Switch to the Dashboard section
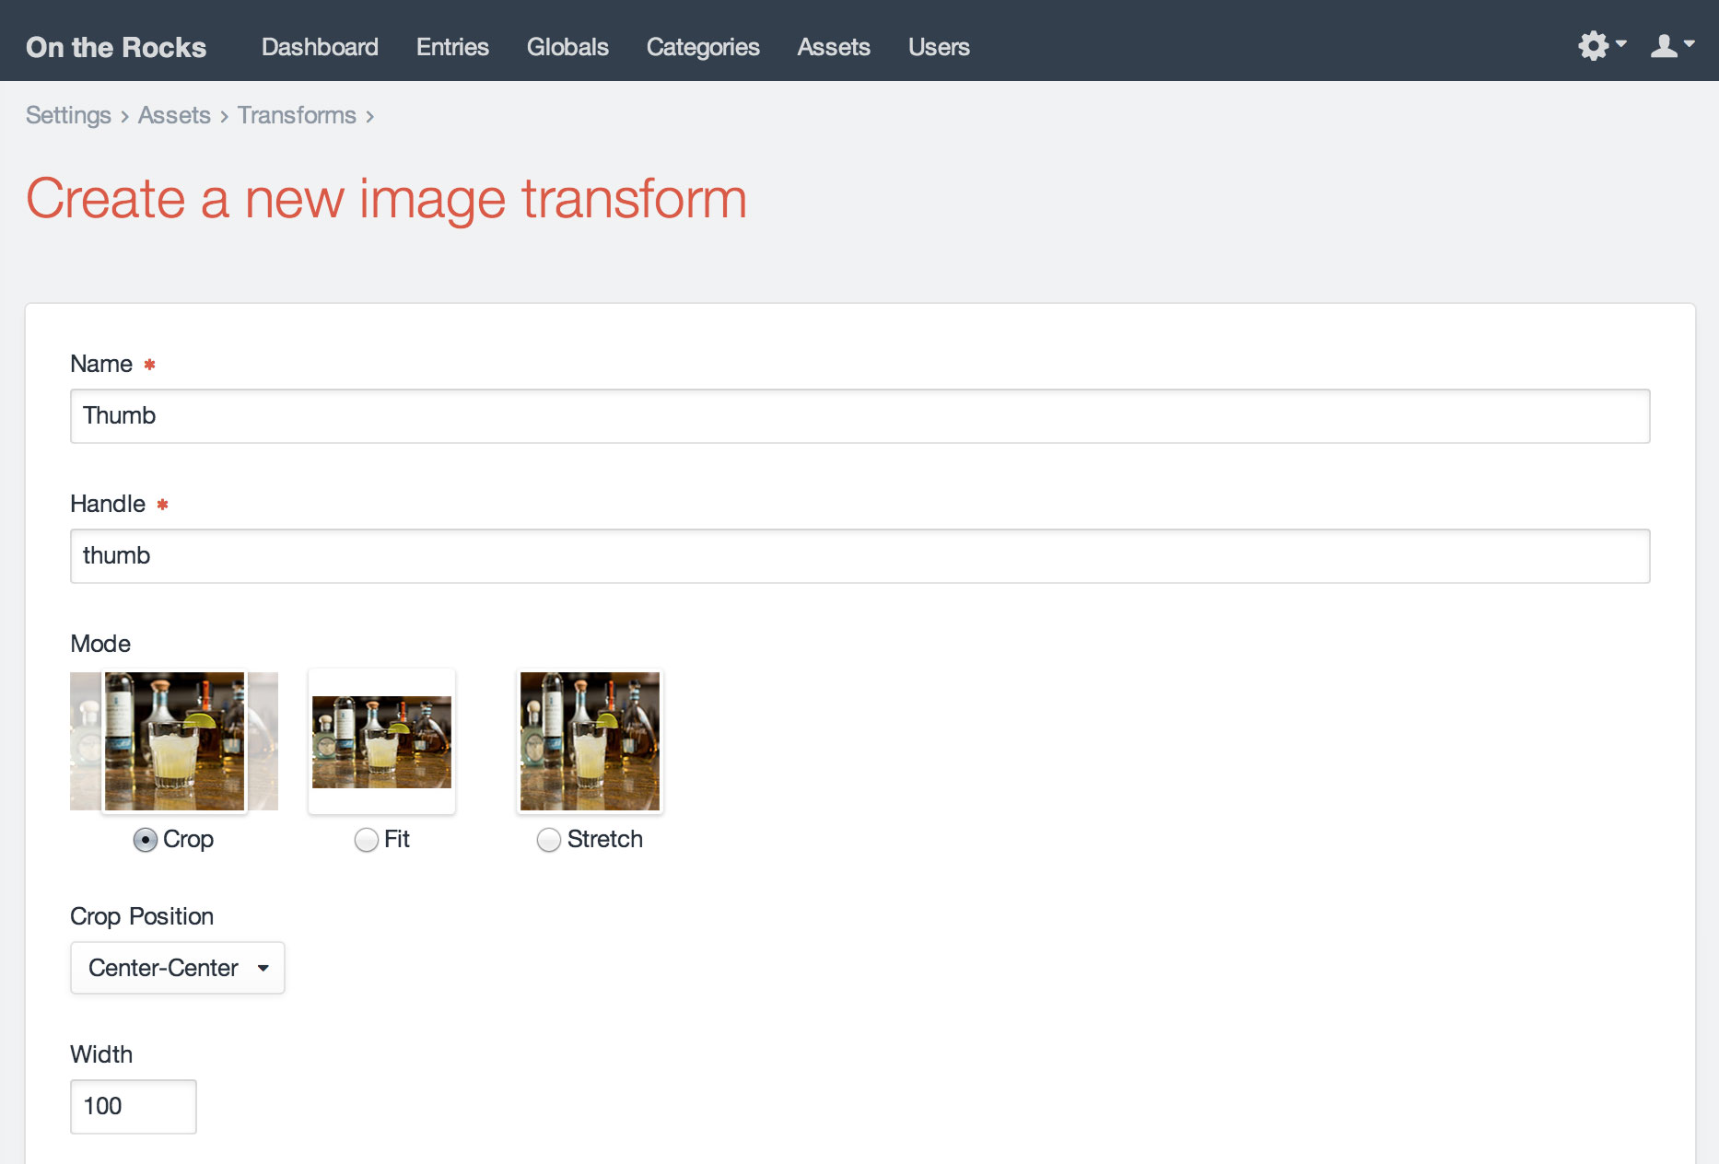1719x1164 pixels. click(x=320, y=47)
